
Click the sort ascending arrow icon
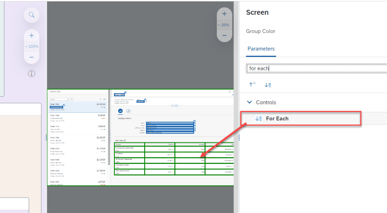coord(252,85)
